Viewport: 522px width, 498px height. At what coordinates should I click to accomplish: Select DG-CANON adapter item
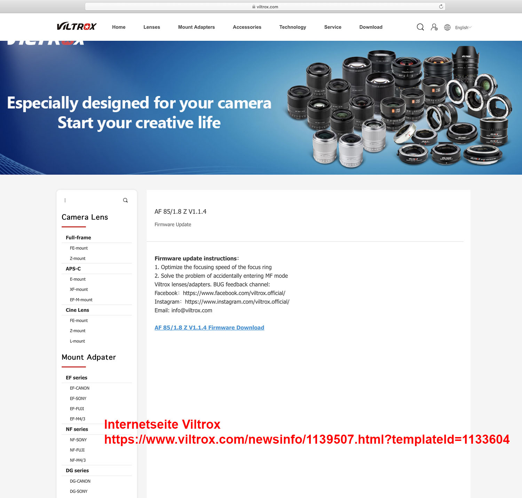80,481
